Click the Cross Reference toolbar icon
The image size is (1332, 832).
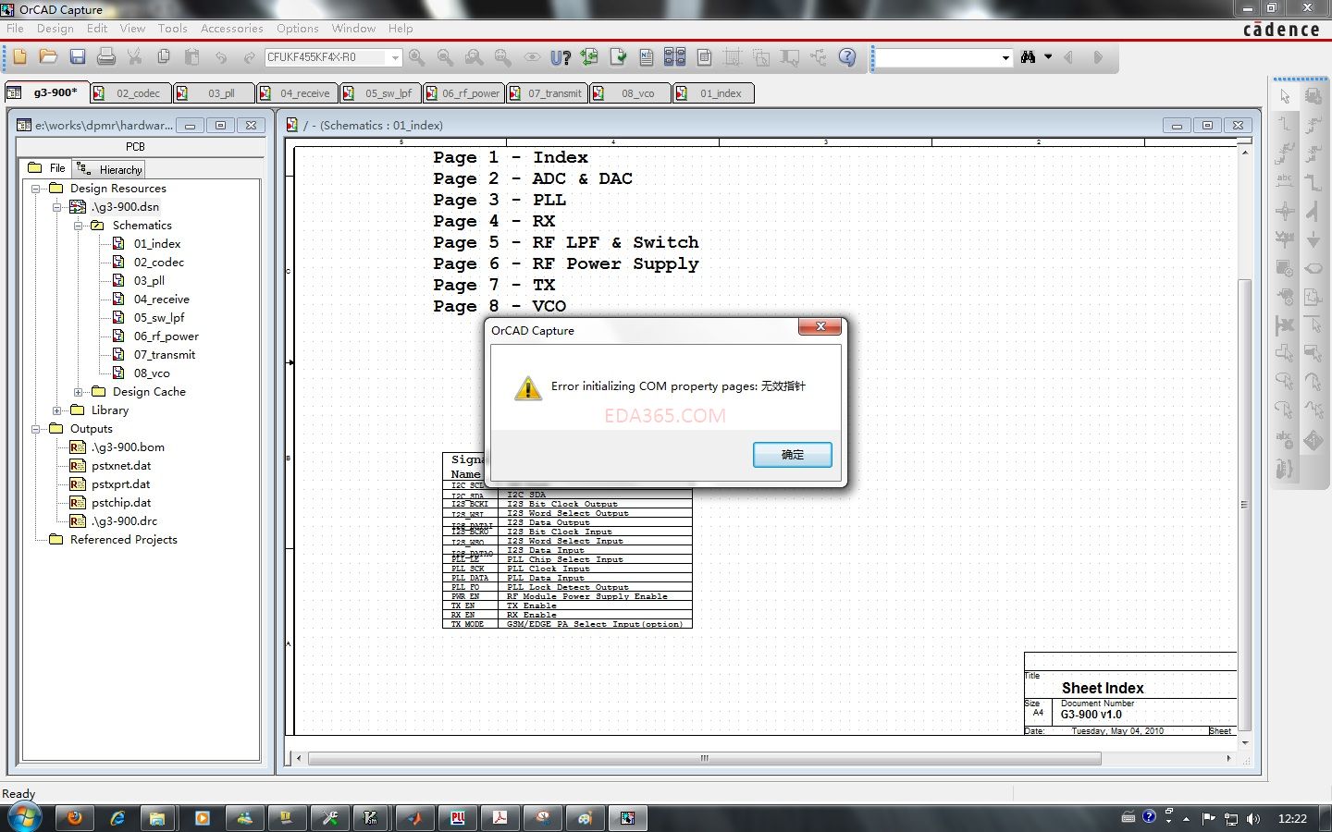click(675, 57)
